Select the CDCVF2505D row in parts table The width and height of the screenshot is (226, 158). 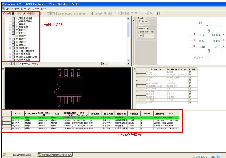pyautogui.click(x=92, y=120)
